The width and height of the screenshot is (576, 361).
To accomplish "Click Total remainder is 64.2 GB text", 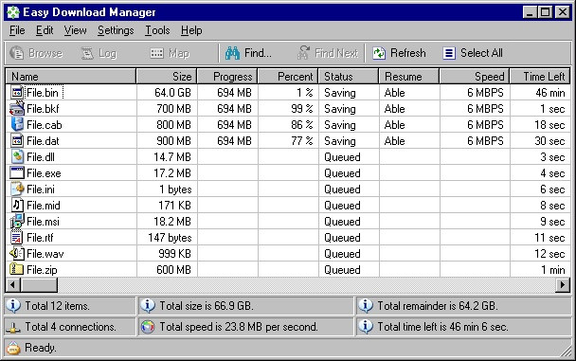I will pyautogui.click(x=438, y=306).
